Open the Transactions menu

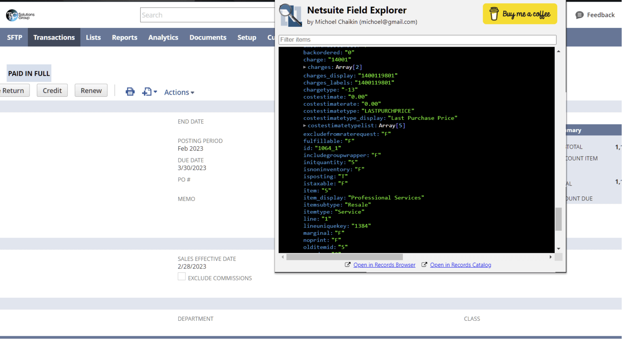pos(54,37)
